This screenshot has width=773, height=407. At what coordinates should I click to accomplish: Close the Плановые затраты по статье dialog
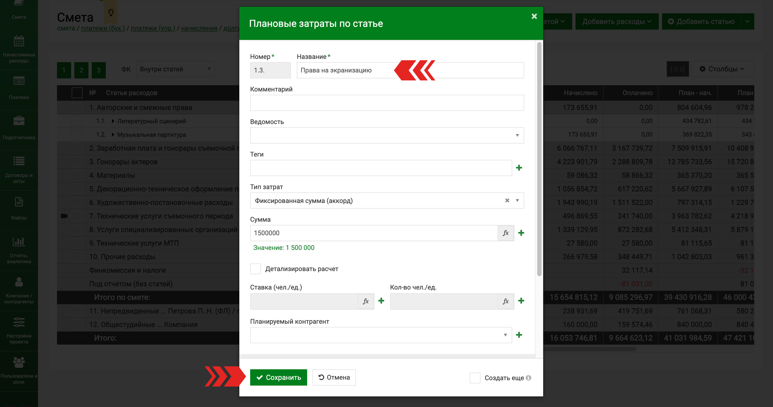(x=534, y=16)
